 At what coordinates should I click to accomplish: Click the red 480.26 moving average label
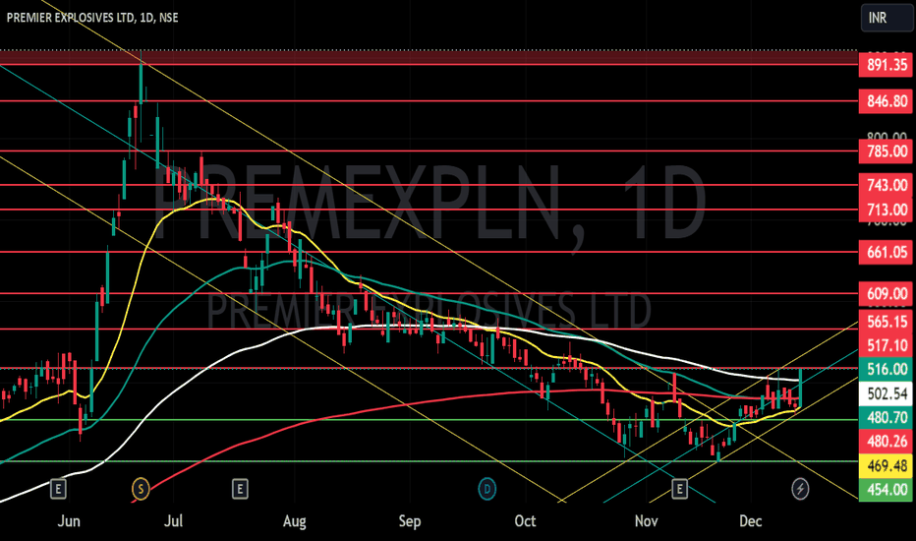[x=885, y=442]
